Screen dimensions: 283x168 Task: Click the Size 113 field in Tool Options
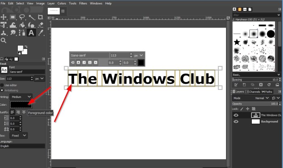point(19,79)
